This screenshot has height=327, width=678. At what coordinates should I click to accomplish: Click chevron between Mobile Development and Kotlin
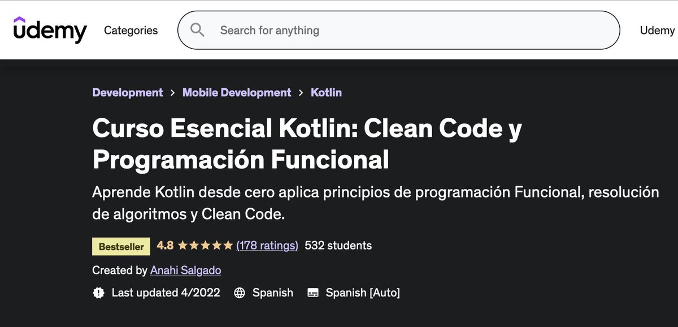tap(301, 93)
